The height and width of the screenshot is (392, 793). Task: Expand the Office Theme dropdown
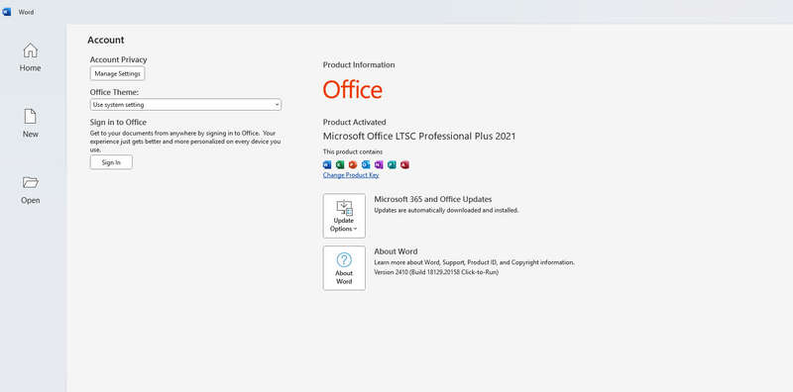pyautogui.click(x=185, y=105)
